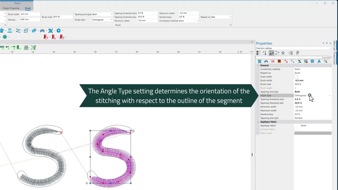
Task: Choose the red presser foot with ellipse tool
Action: click(46, 37)
